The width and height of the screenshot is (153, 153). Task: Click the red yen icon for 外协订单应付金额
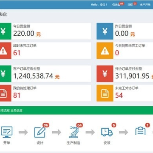105,74
